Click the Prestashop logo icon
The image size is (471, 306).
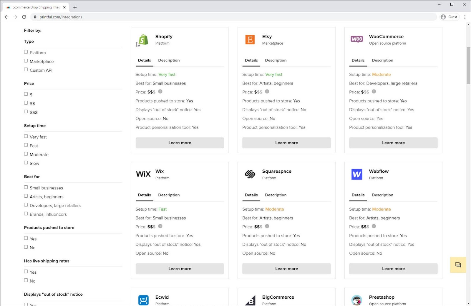coord(357,300)
